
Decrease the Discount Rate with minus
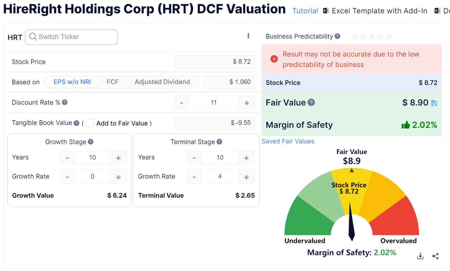click(181, 103)
